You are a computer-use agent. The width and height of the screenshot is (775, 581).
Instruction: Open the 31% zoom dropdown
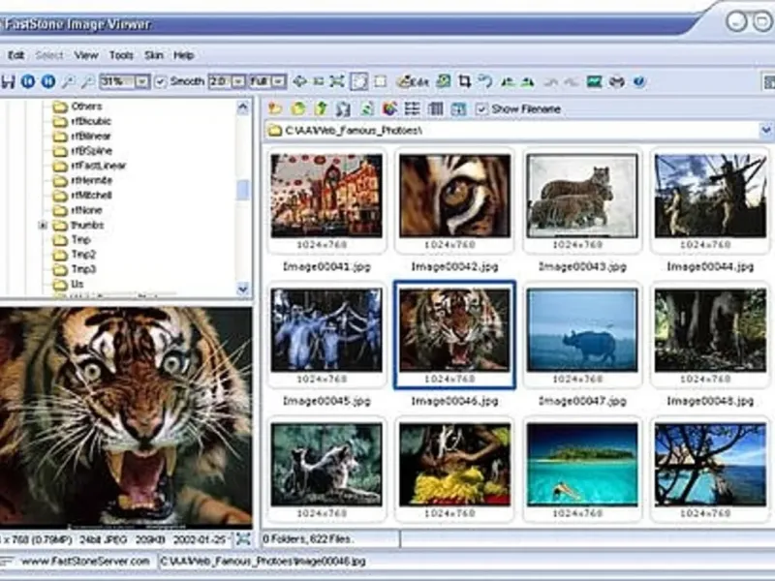coord(142,81)
